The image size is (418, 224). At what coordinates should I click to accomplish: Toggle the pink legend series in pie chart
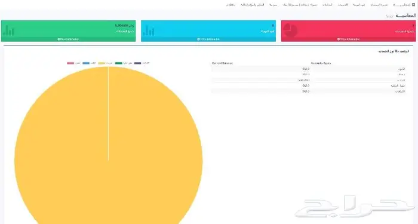[73, 63]
